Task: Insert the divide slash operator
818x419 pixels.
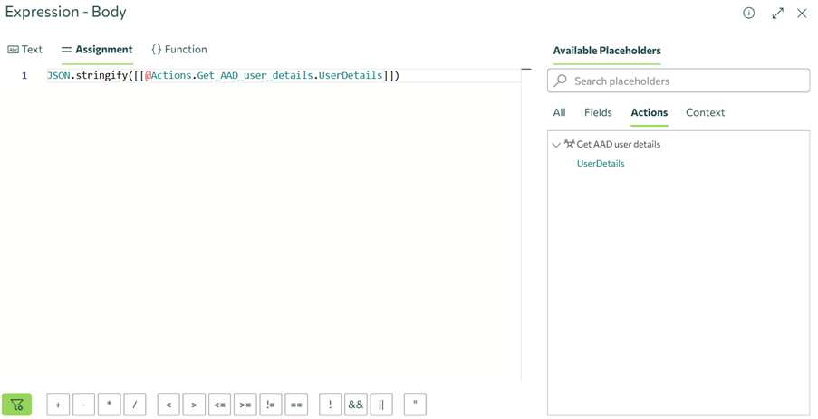Action: click(x=134, y=405)
